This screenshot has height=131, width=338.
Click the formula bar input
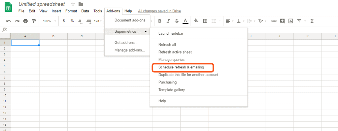[174, 29]
